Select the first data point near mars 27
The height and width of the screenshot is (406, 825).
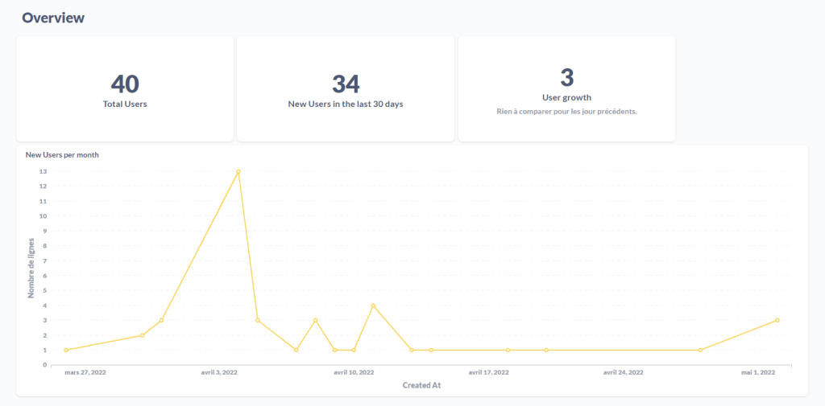pos(66,350)
